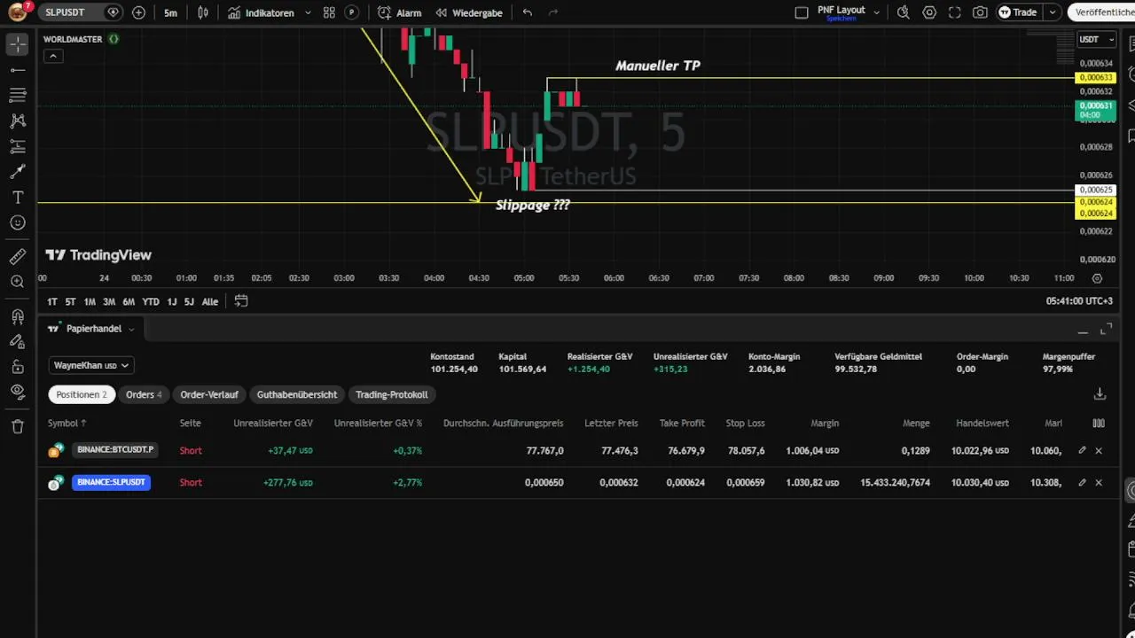Open the column settings icon in positions table
Image resolution: width=1135 pixels, height=638 pixels.
(1099, 424)
